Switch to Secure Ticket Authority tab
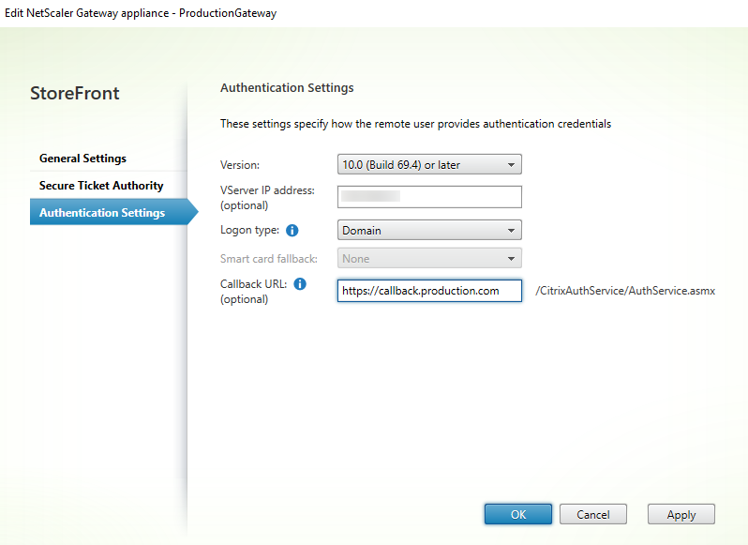This screenshot has height=545, width=748. tap(101, 186)
